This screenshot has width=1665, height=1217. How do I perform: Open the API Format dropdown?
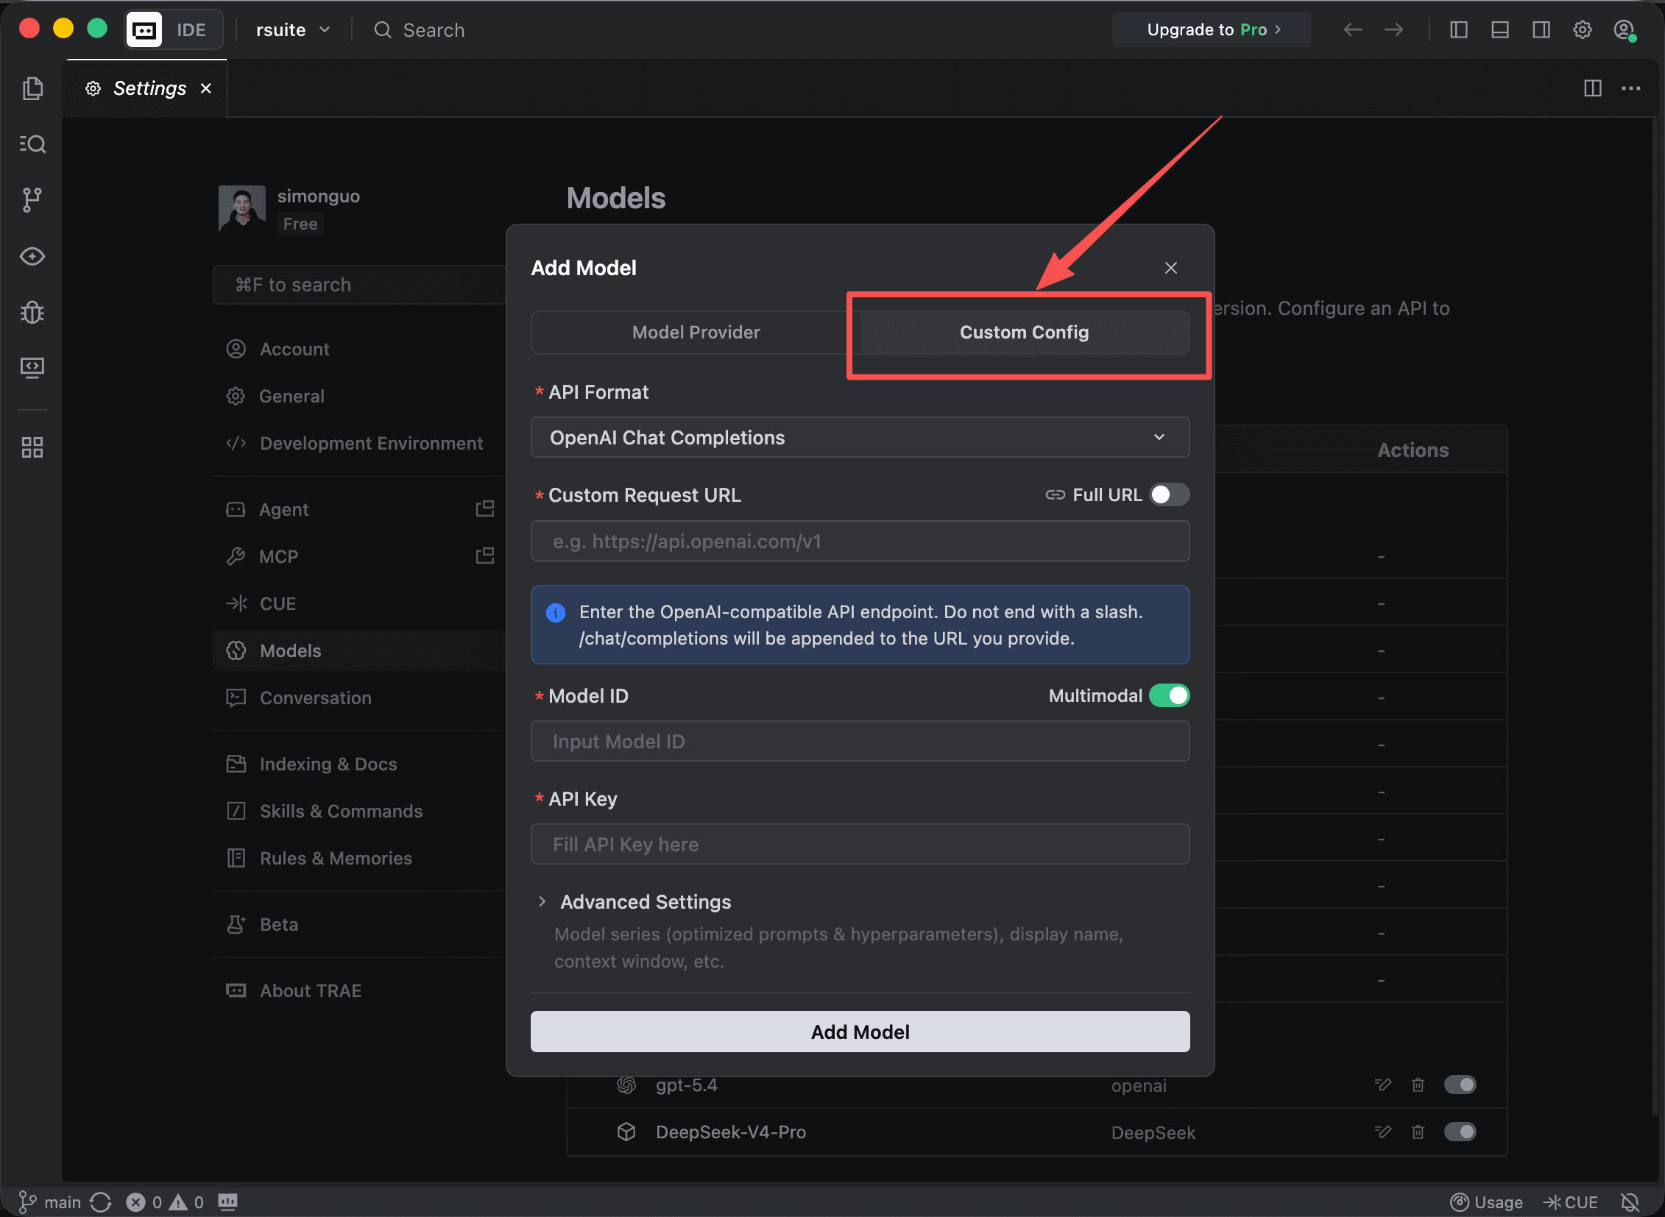pyautogui.click(x=860, y=438)
